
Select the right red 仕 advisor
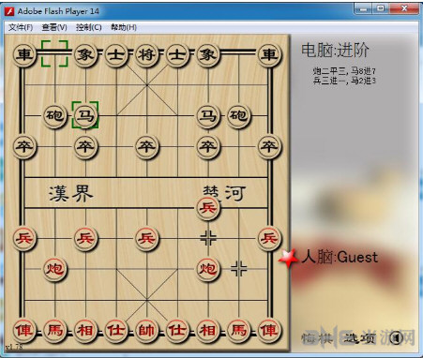pyautogui.click(x=177, y=331)
